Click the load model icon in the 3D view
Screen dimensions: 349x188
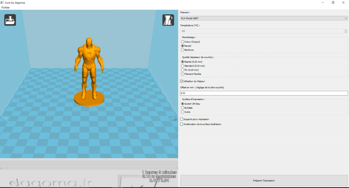(x=10, y=20)
